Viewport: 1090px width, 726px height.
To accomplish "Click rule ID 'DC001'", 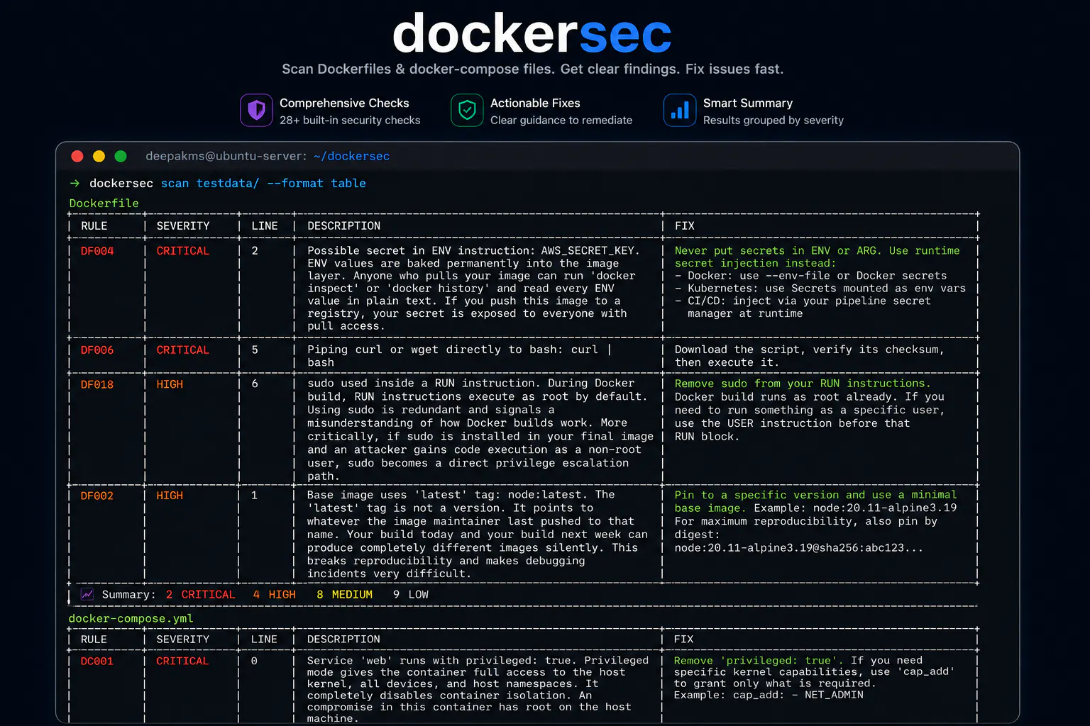I will pyautogui.click(x=97, y=661).
